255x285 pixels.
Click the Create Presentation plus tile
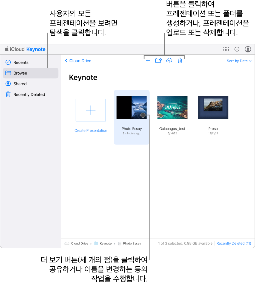(x=91, y=110)
